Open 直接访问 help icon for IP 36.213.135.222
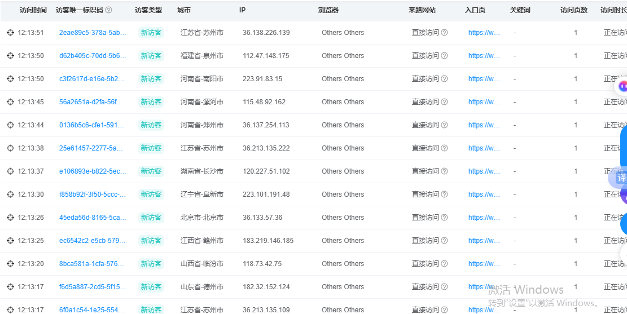Viewport: 627px width, 314px height. point(444,148)
